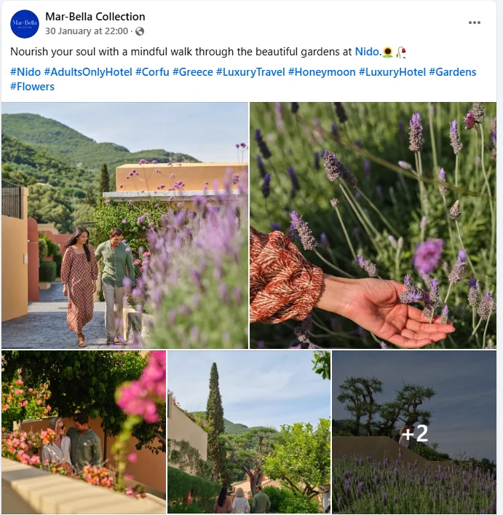This screenshot has height=515, width=503.
Task: Click the #Honeymoon hashtag
Action: coord(322,72)
